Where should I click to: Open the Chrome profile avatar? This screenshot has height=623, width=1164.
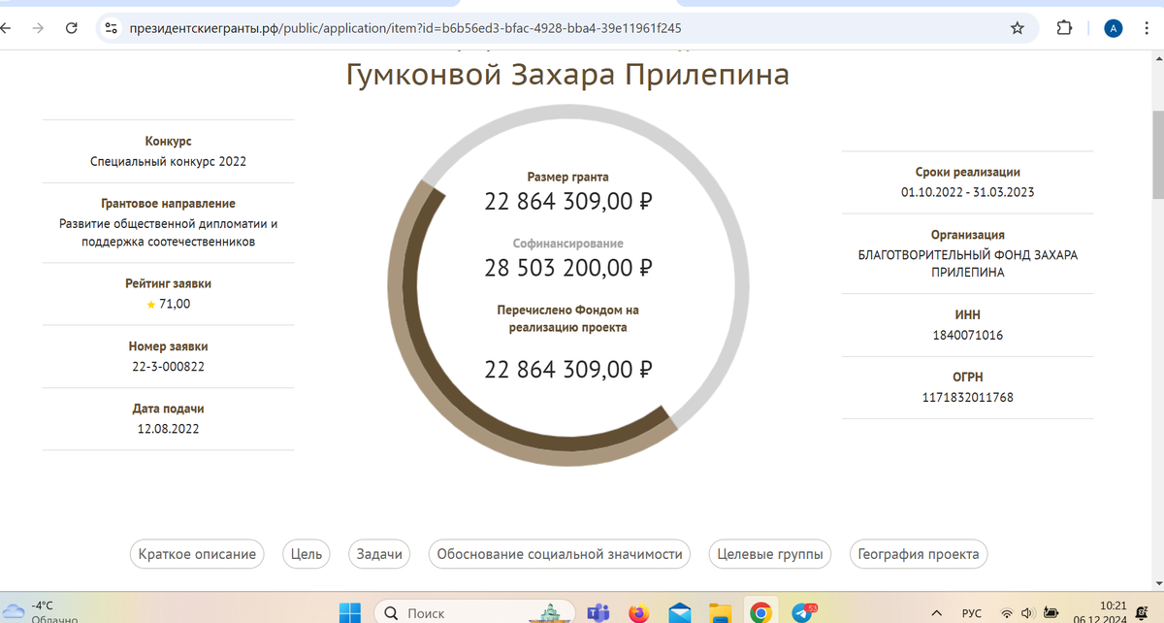(1113, 28)
